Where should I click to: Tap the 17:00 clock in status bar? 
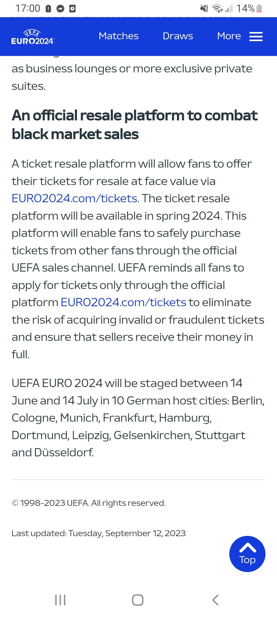[x=27, y=8]
